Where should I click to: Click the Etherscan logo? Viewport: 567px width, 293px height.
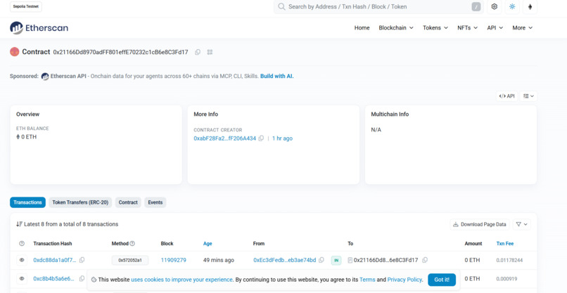[39, 28]
